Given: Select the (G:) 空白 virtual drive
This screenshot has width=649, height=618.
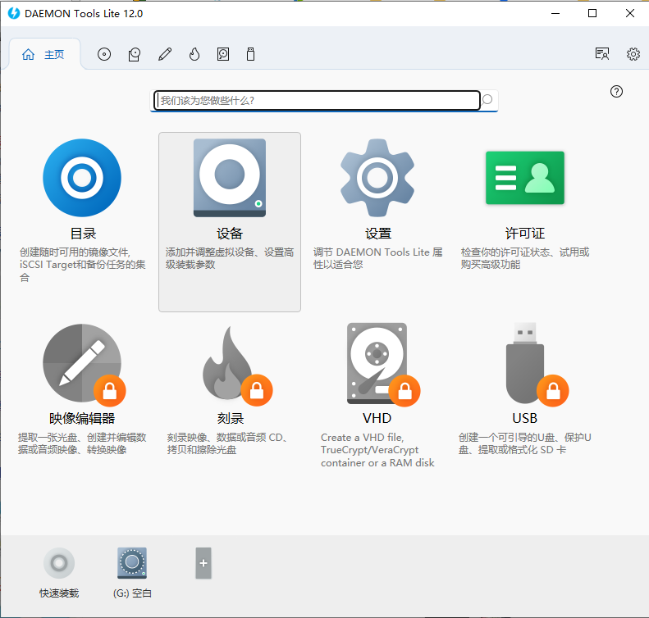Looking at the screenshot, I should [132, 563].
